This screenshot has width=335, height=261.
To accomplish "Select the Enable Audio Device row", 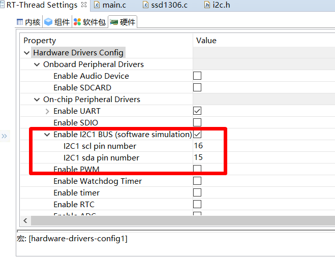I will point(91,76).
